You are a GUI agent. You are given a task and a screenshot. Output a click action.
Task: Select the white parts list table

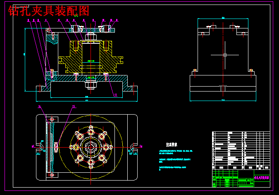click(x=241, y=150)
